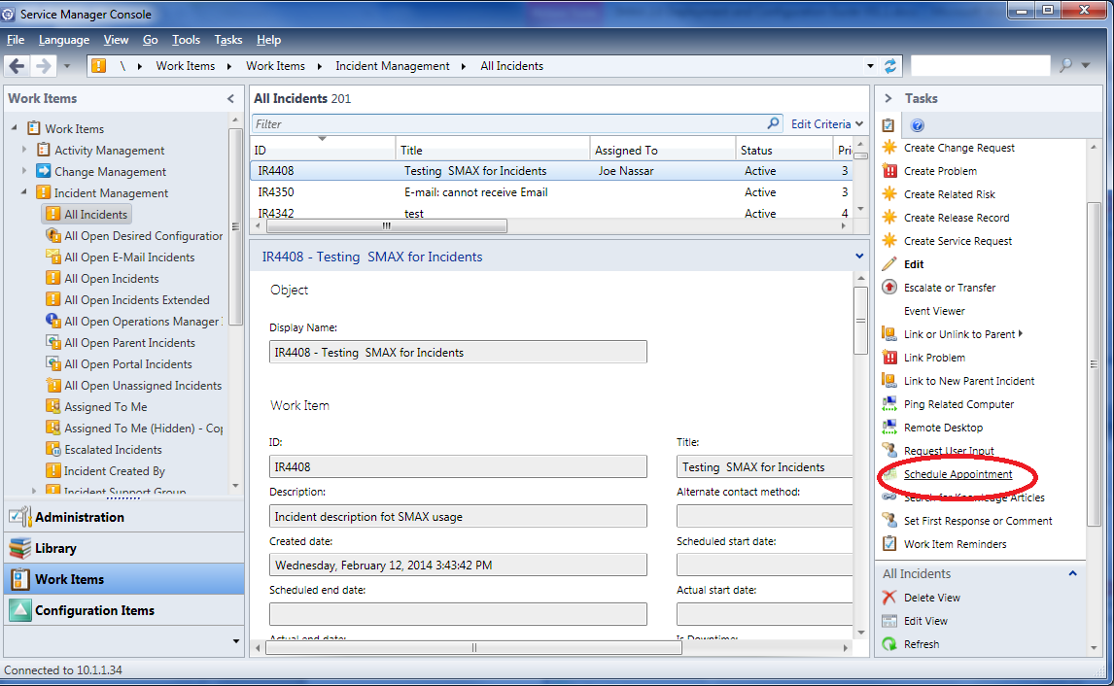Open the Tools menu
1114x686 pixels.
click(x=186, y=40)
